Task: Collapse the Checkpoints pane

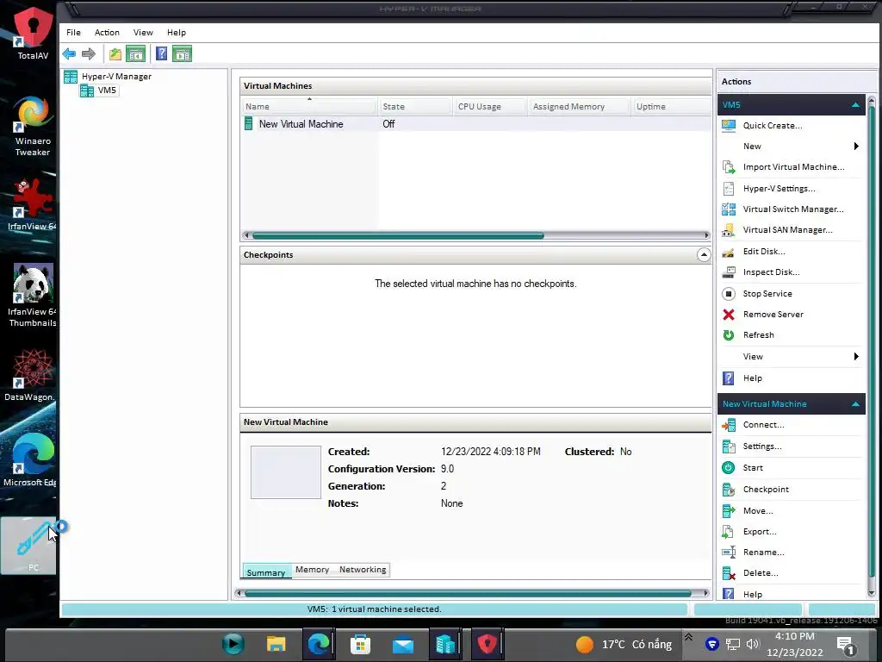Action: (703, 255)
